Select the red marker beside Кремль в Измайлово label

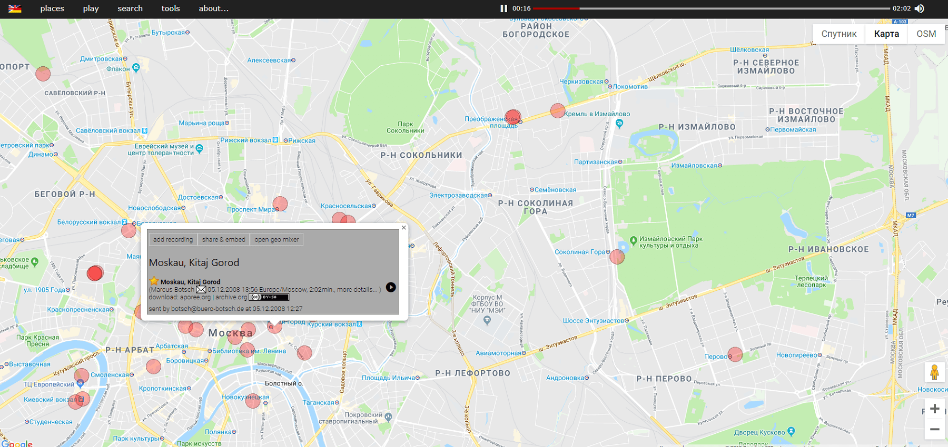pos(558,110)
